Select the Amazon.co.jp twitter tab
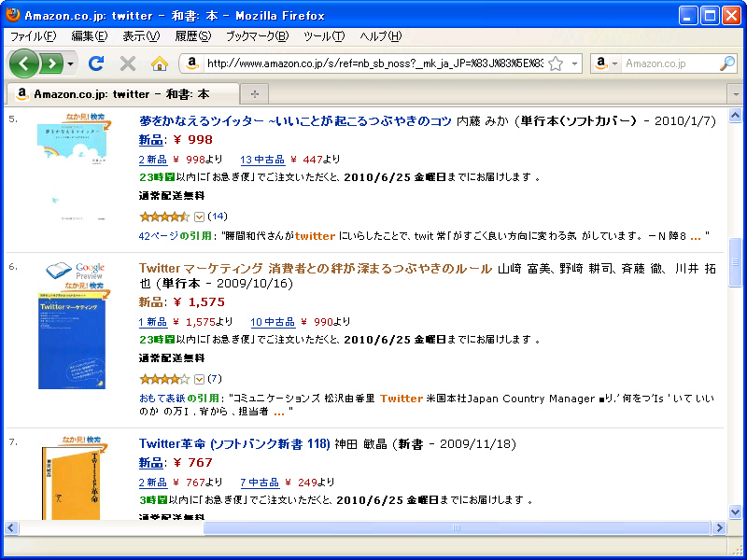Image resolution: width=747 pixels, height=560 pixels. tap(121, 93)
